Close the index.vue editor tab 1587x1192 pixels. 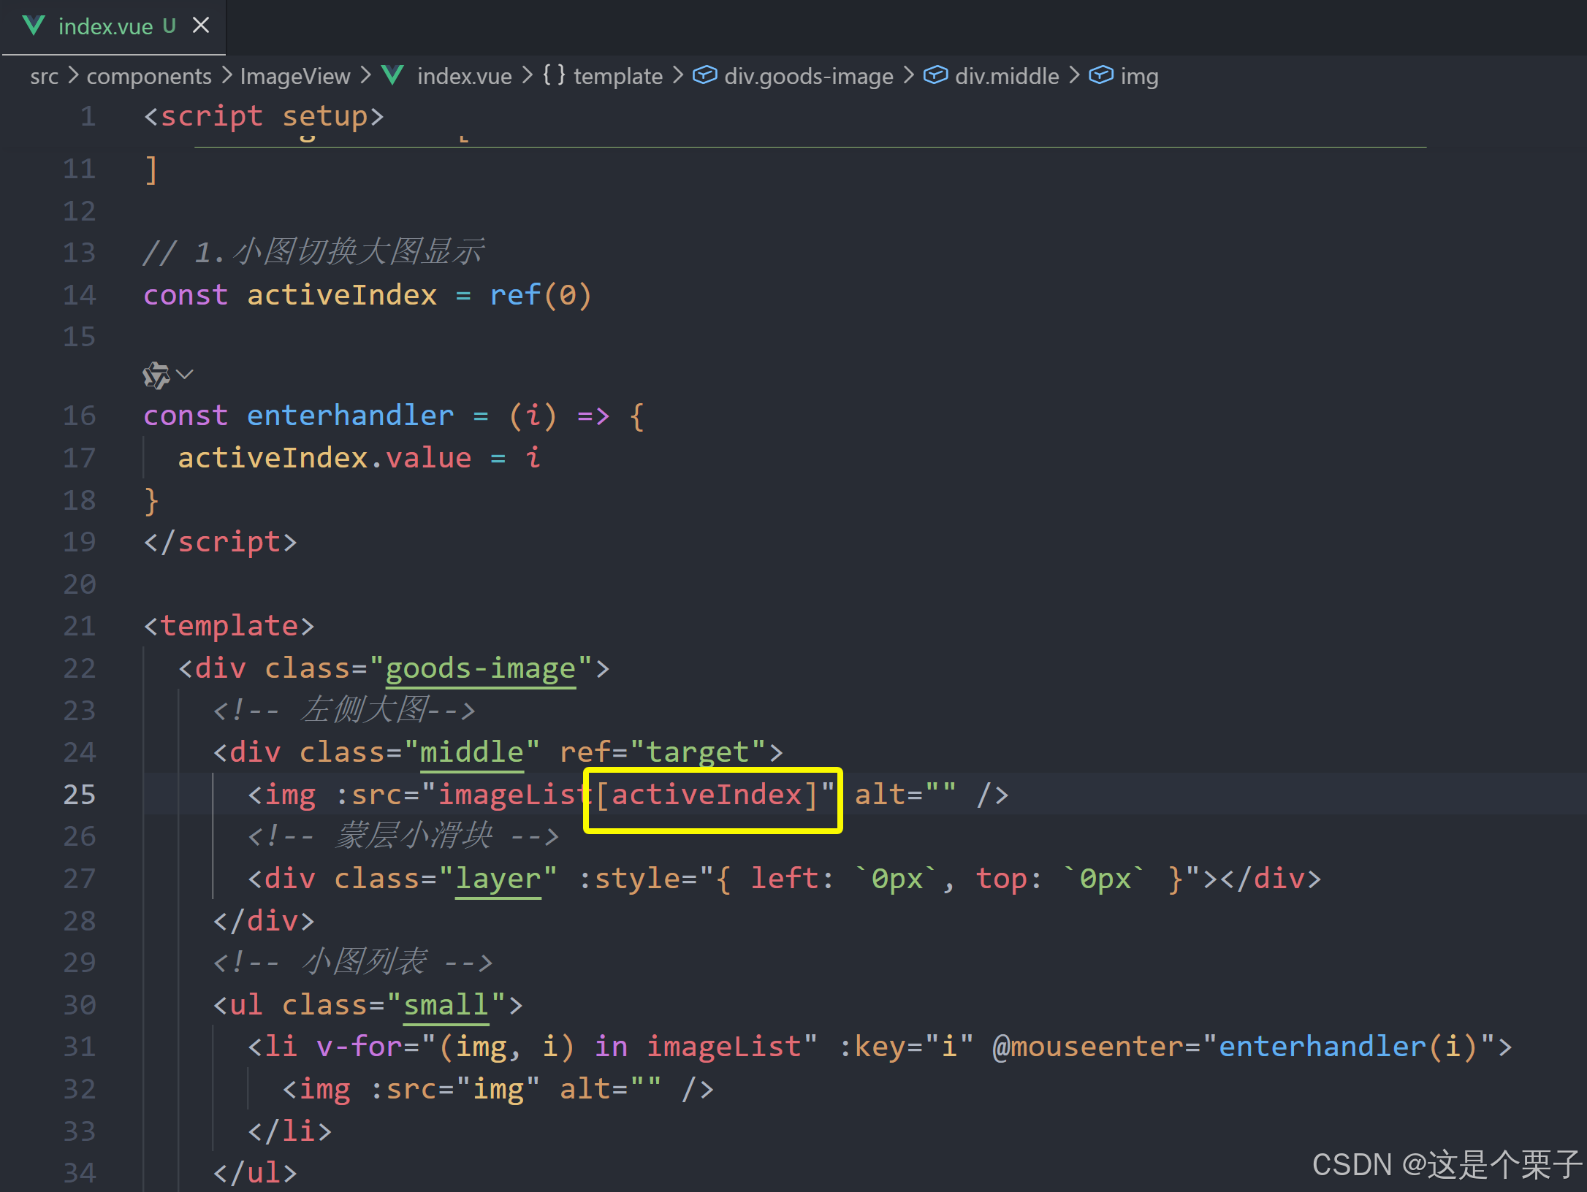(201, 26)
